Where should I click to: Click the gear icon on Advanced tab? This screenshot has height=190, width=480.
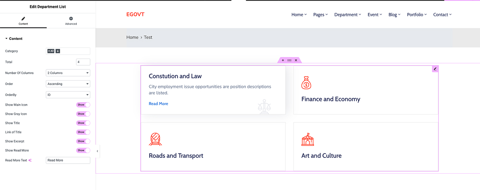coord(71,19)
